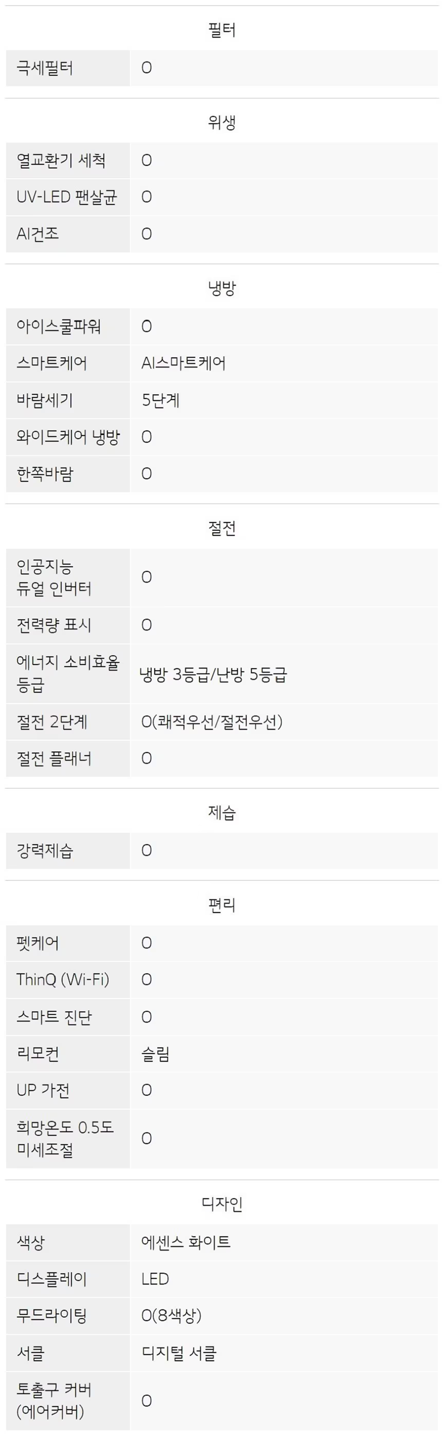Select the 에센스 화이트 color value
Screen dimensions: 442x1437
point(186,1242)
